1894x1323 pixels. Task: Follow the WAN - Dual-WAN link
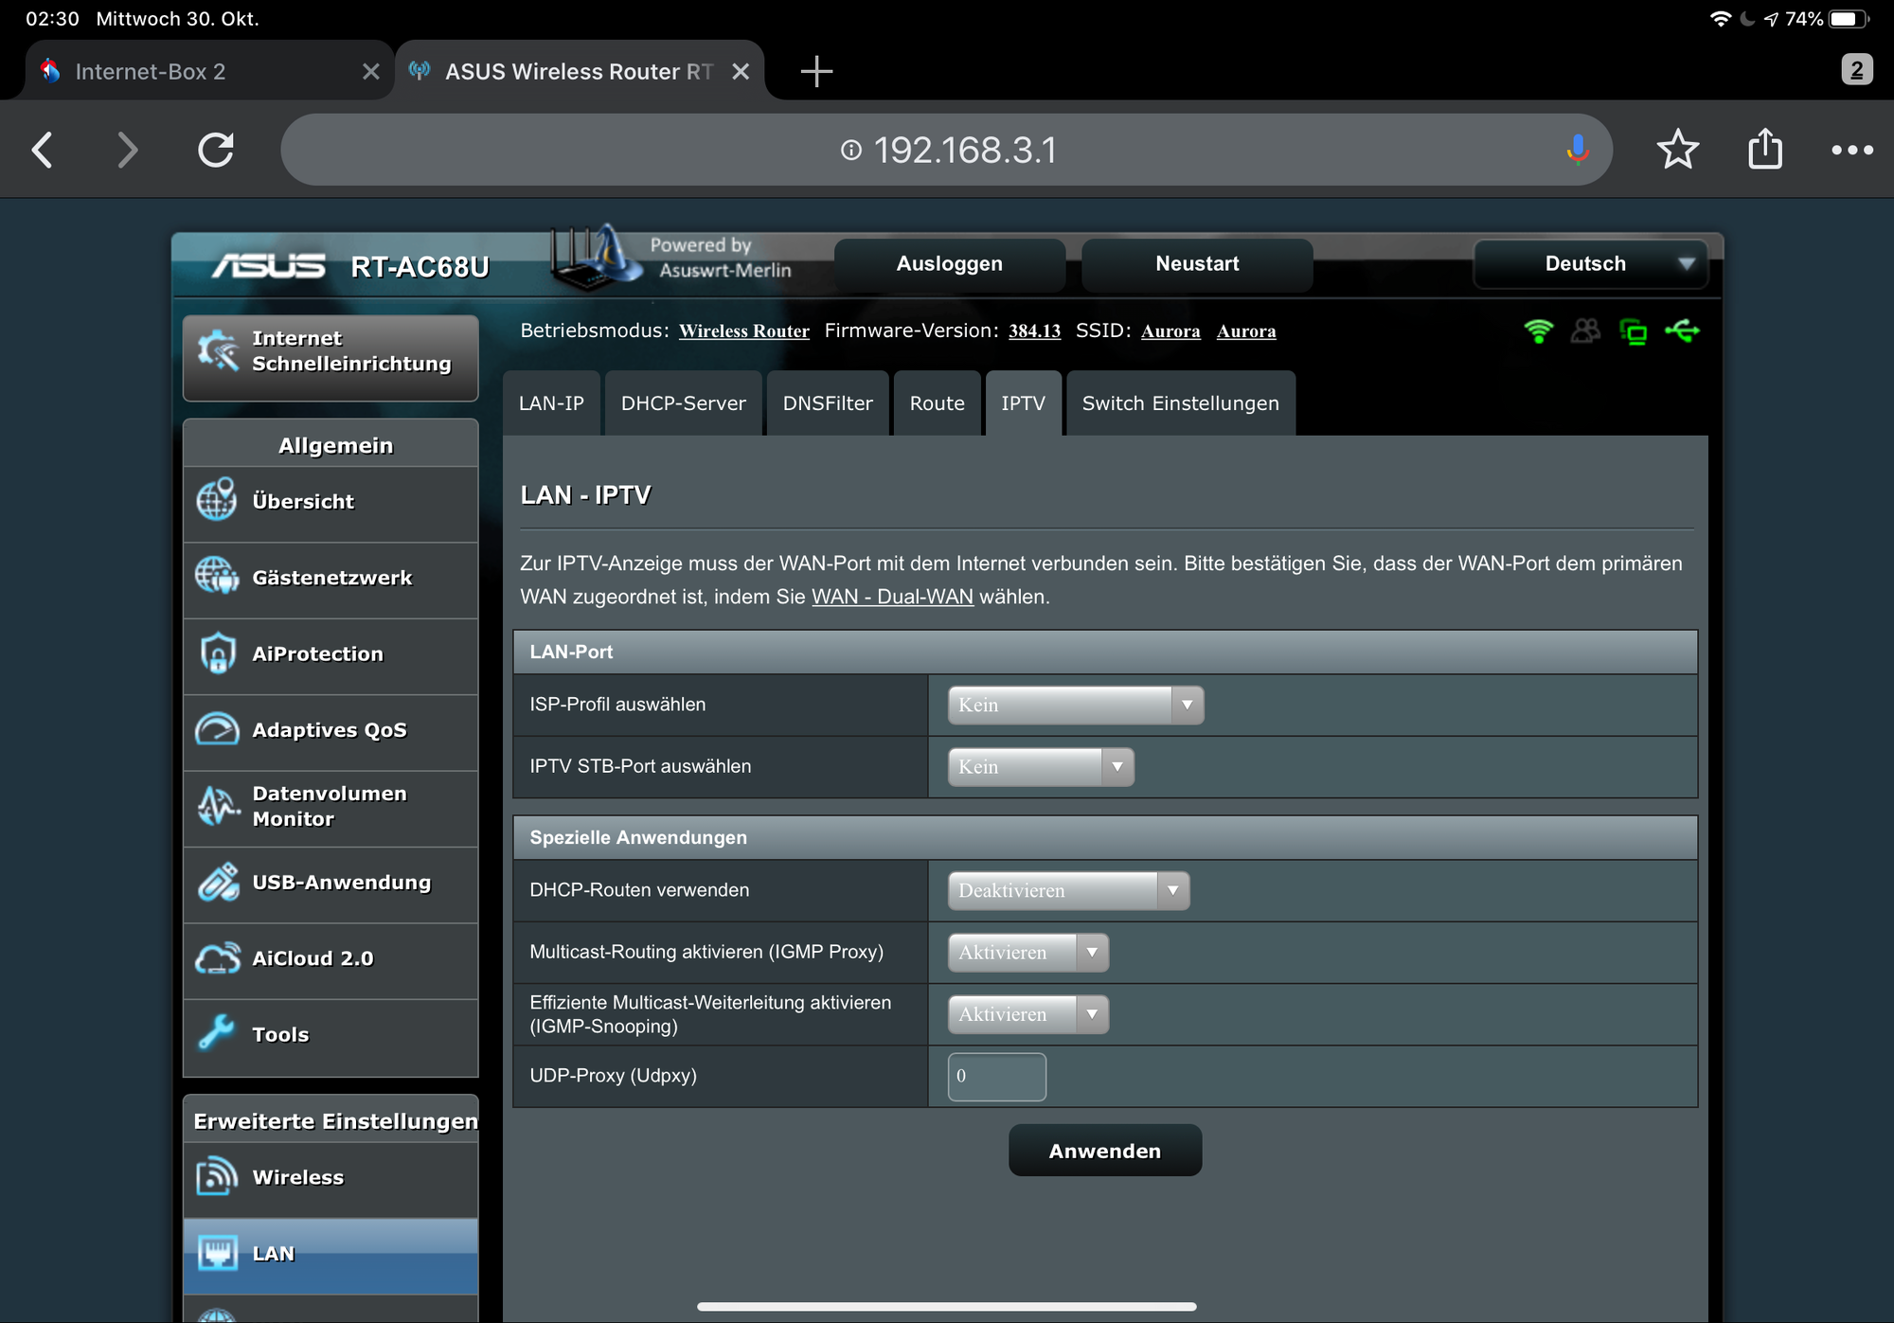tap(892, 597)
